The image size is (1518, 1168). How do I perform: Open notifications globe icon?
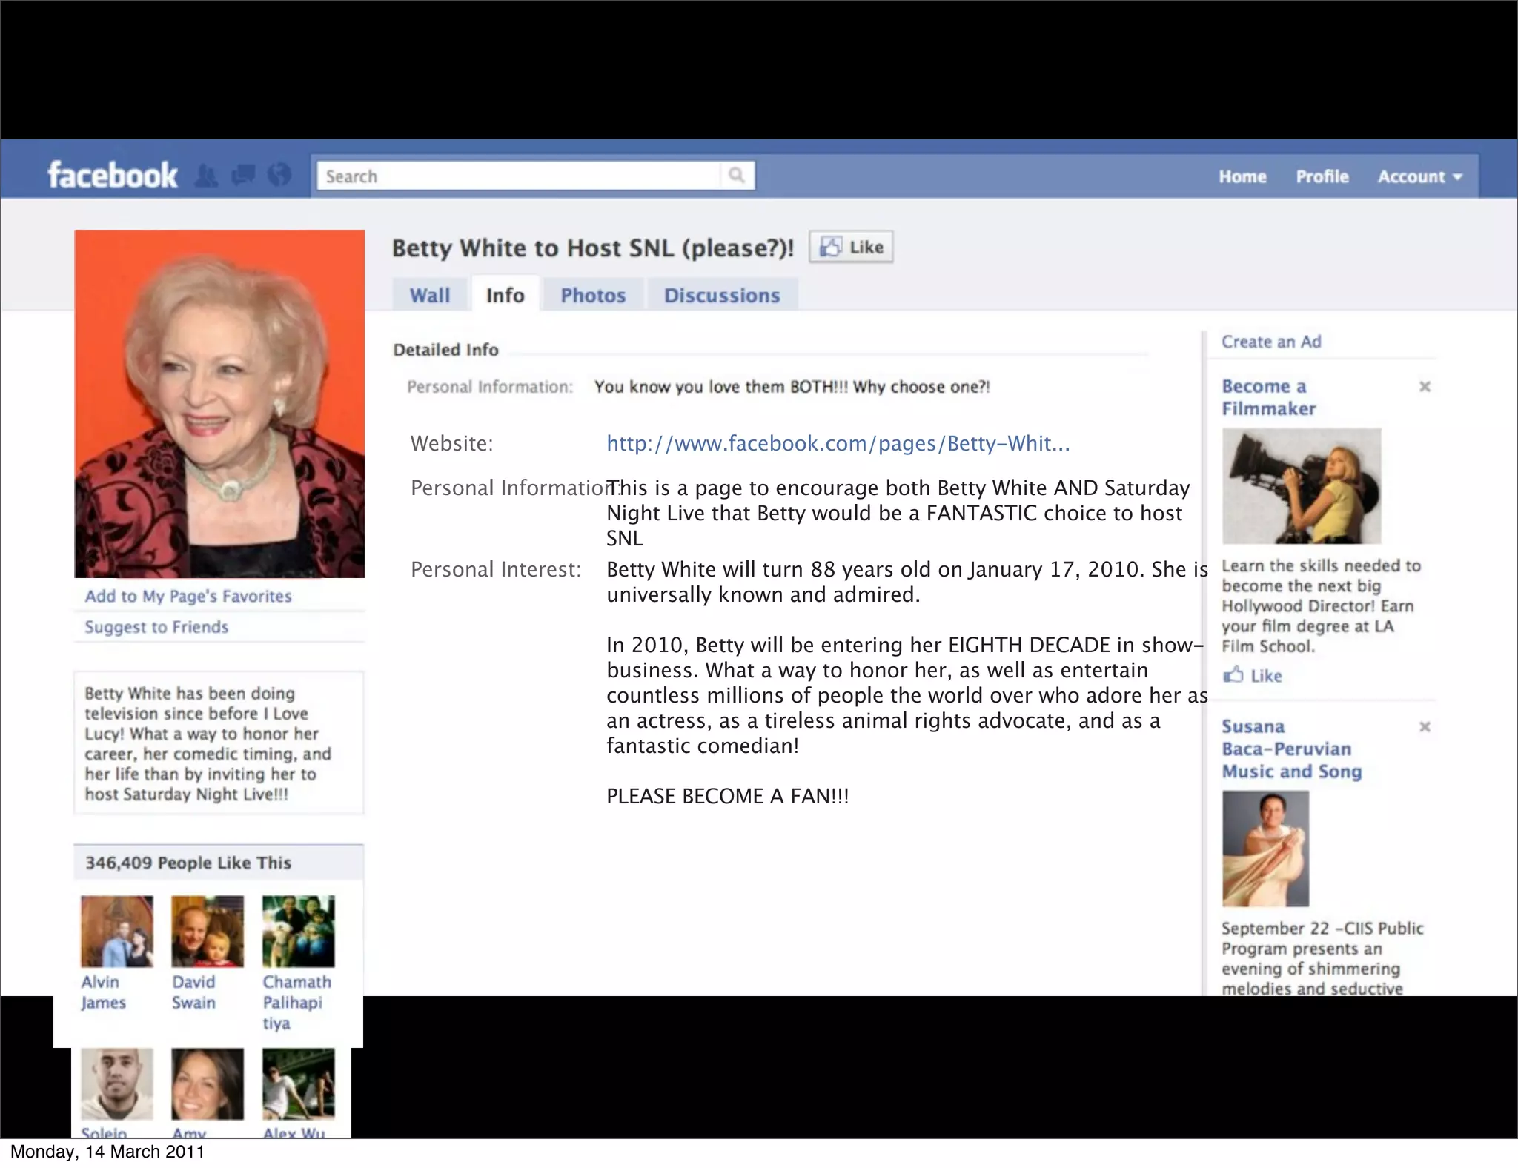point(279,176)
